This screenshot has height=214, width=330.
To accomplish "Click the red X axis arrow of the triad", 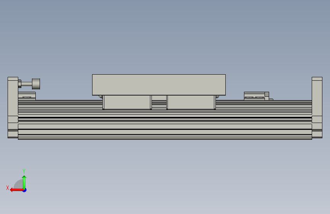I will 17,190.
